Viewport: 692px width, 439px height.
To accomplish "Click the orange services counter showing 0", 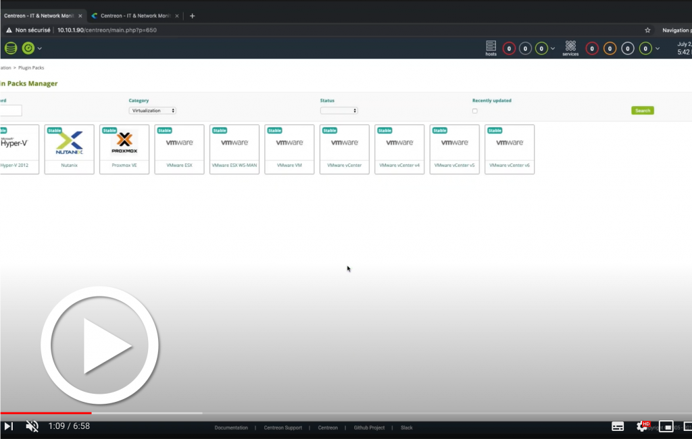I will [x=610, y=49].
